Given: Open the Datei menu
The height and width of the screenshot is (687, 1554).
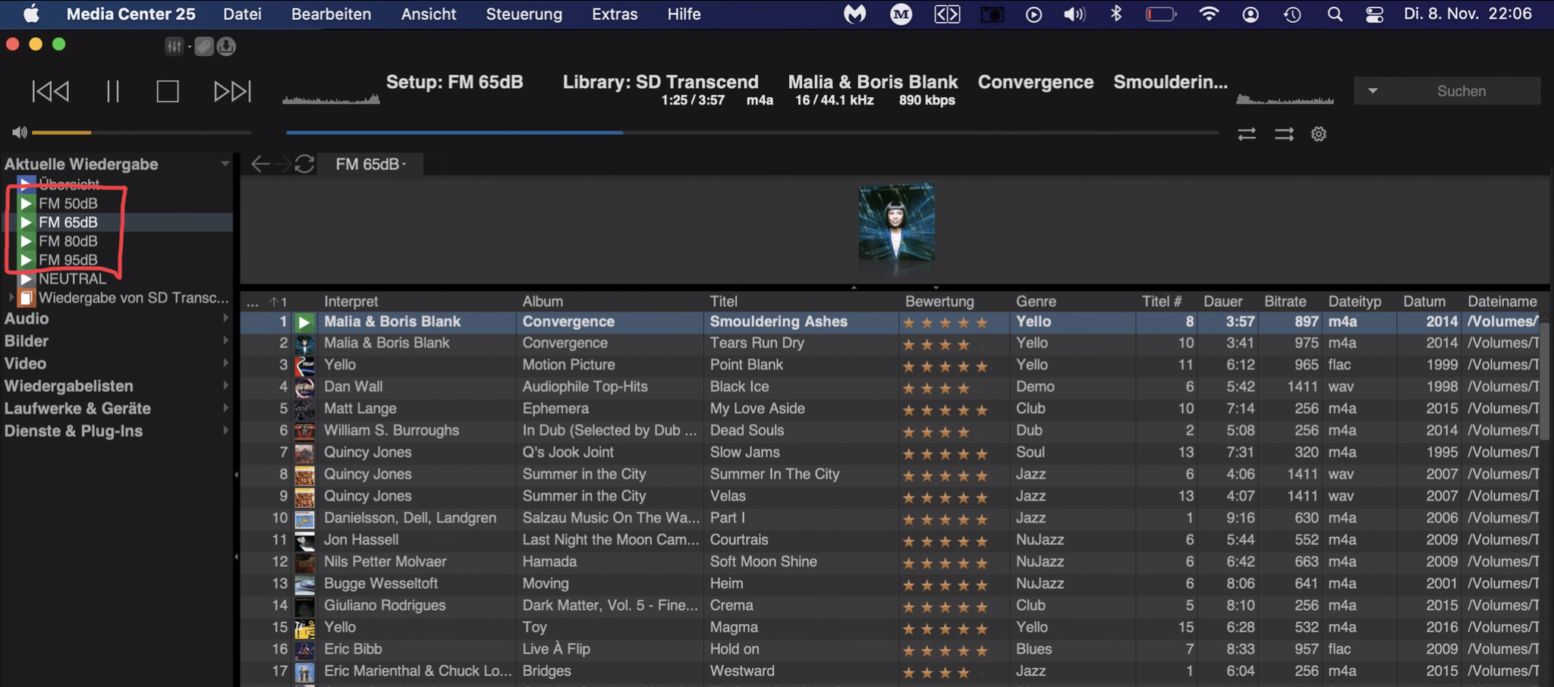Looking at the screenshot, I should [x=242, y=14].
